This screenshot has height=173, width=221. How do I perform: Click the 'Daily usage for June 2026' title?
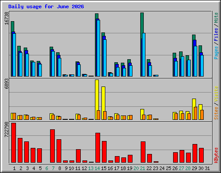46,6
